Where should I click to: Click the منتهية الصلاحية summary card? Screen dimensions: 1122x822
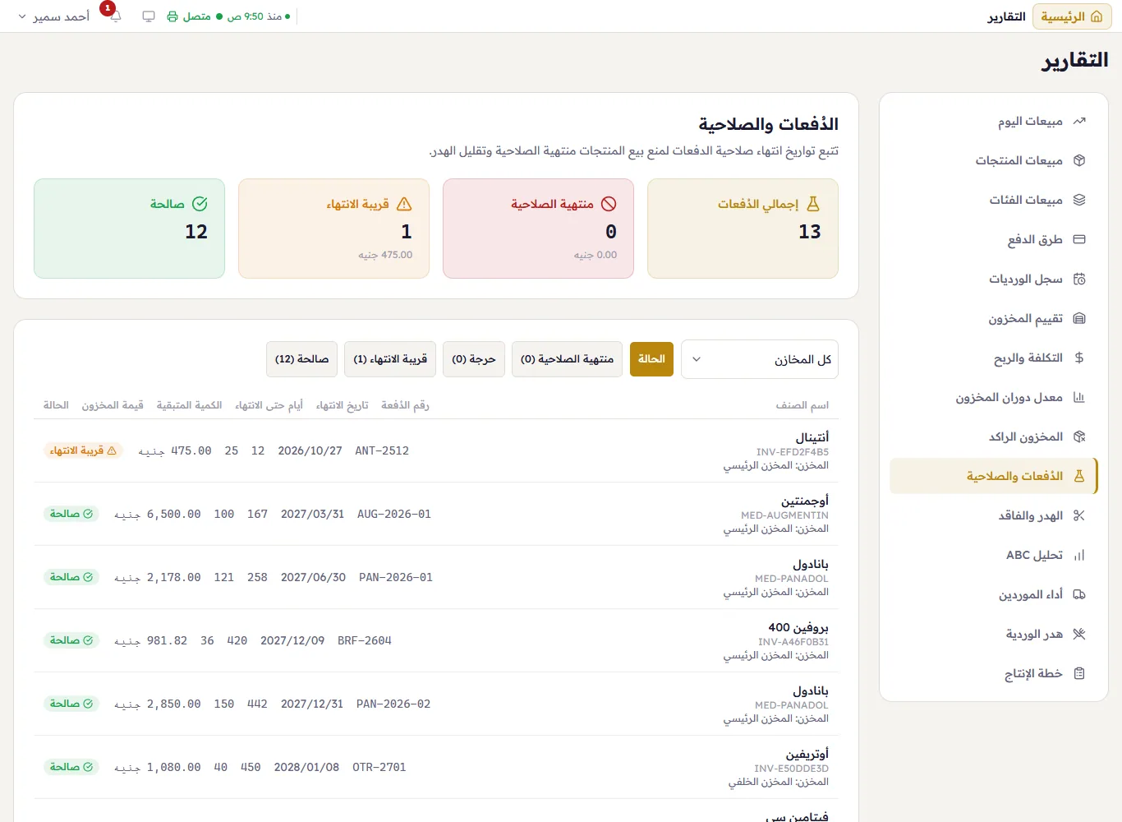pos(538,229)
